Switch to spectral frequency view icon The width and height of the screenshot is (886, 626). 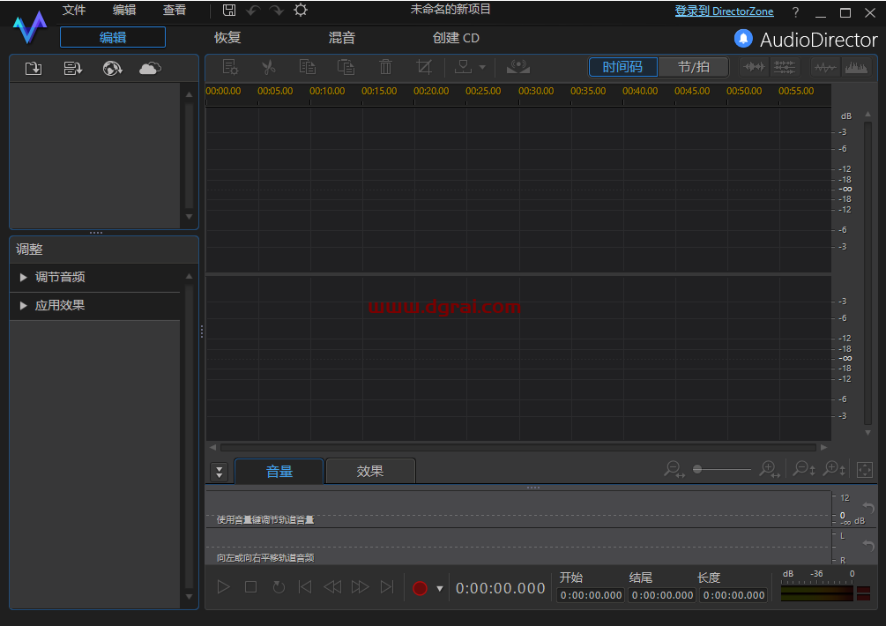(857, 67)
